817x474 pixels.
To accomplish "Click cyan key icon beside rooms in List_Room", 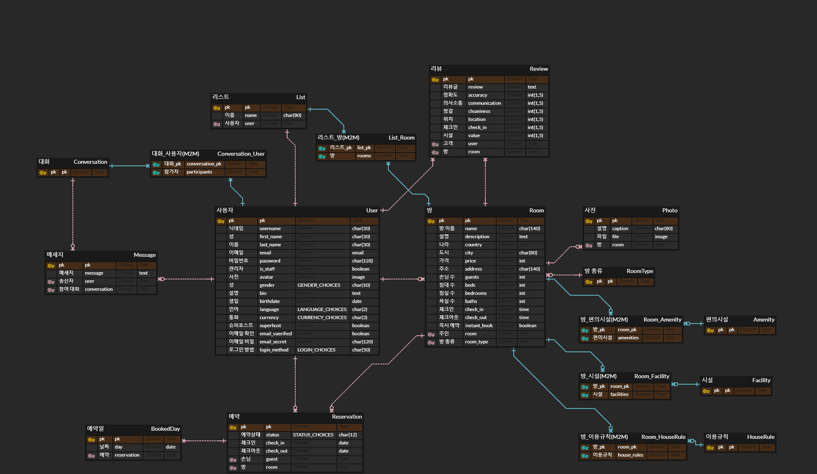I will pyautogui.click(x=322, y=156).
